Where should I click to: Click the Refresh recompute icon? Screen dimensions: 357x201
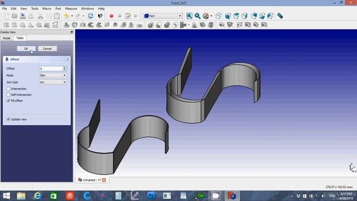[x=90, y=16]
